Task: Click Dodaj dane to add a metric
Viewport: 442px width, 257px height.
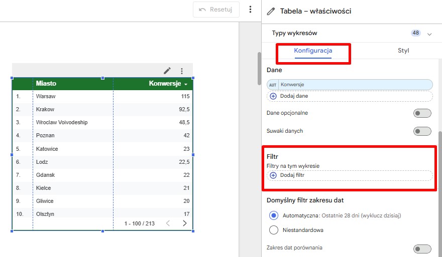Action: 350,96
